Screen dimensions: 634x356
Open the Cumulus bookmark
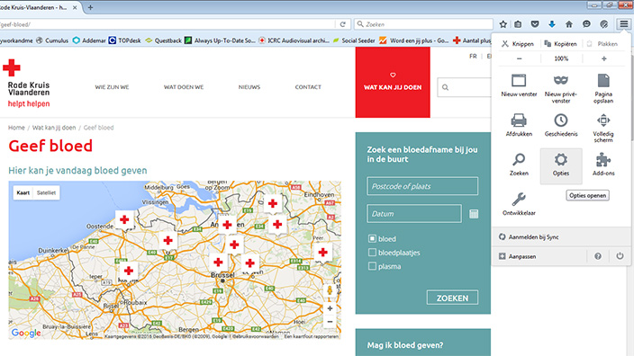(52, 40)
